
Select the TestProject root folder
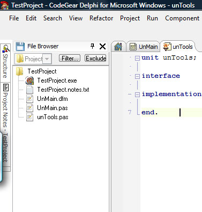(42, 71)
